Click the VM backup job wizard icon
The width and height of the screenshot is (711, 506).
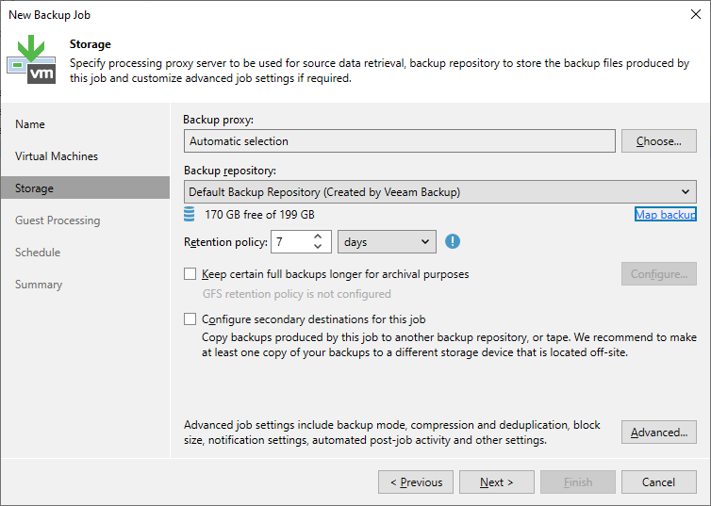click(31, 59)
